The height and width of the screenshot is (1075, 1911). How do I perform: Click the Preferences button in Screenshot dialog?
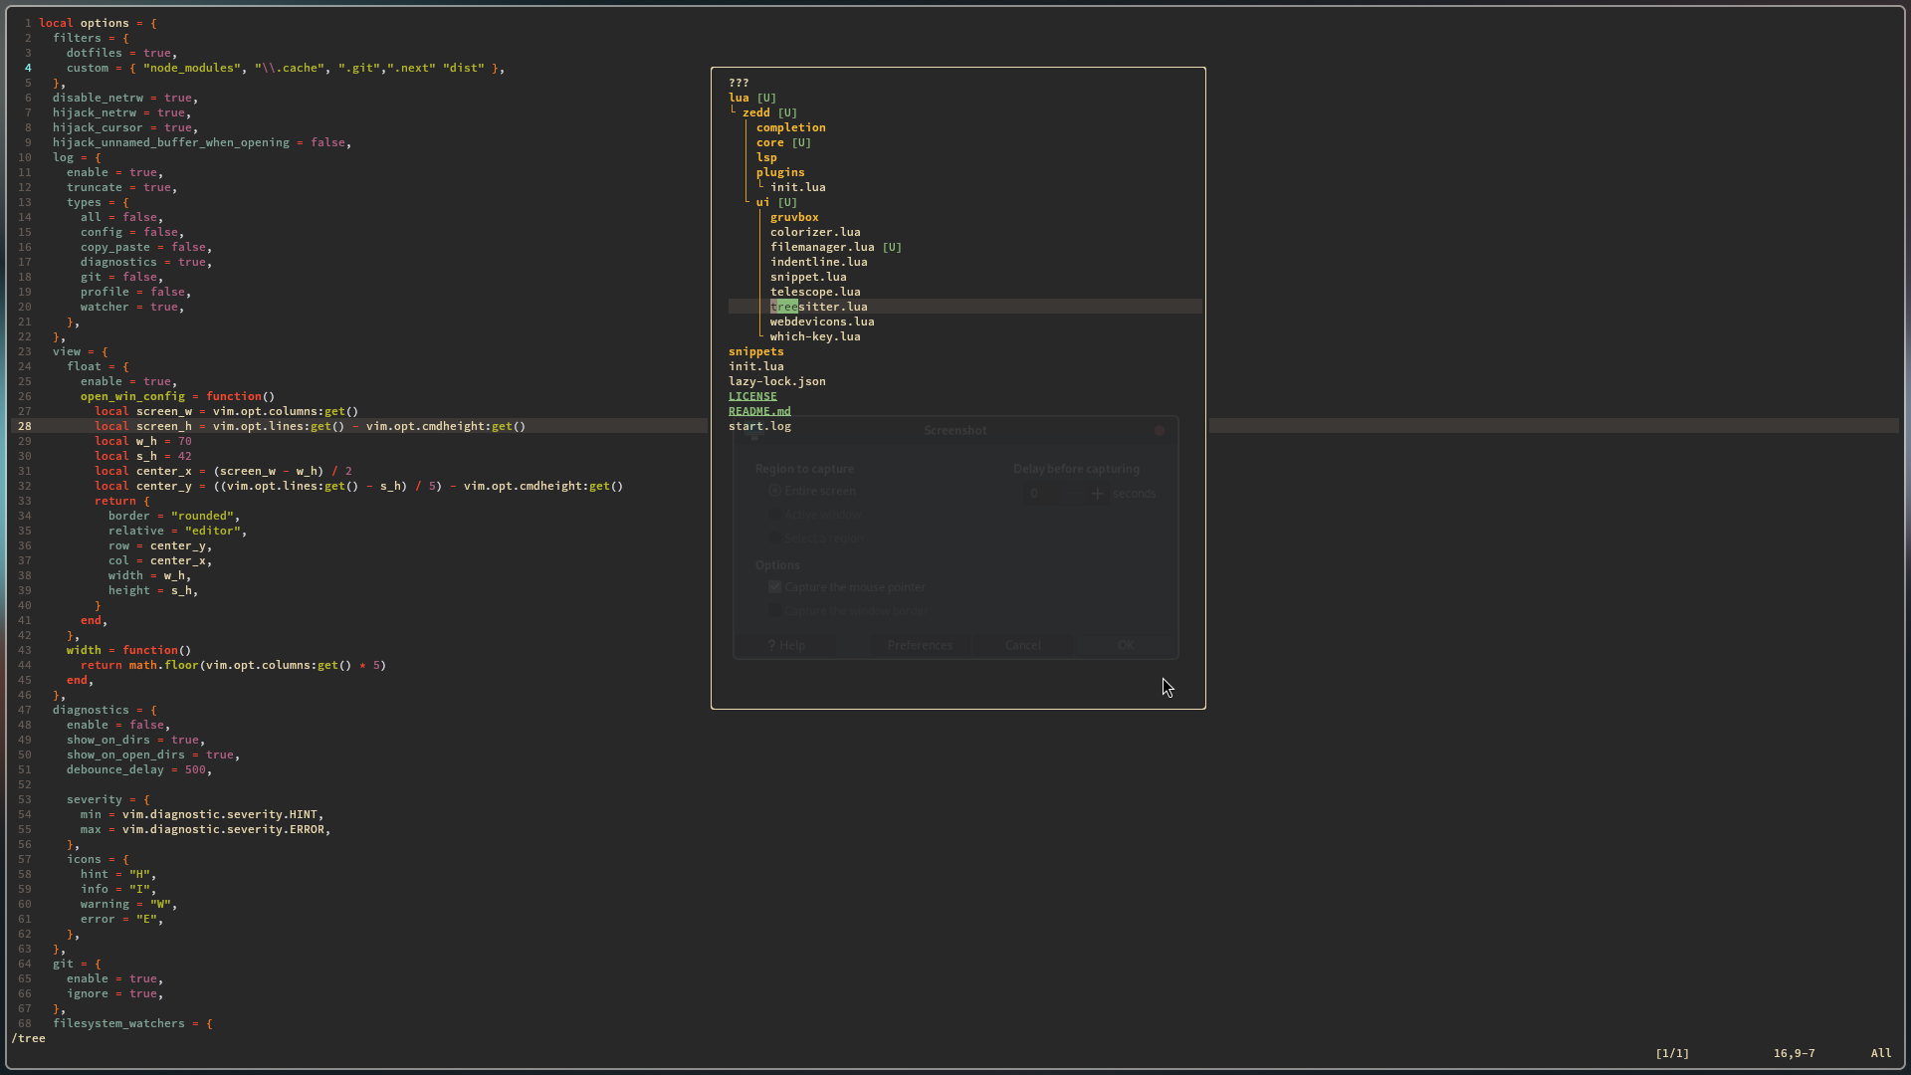point(920,645)
